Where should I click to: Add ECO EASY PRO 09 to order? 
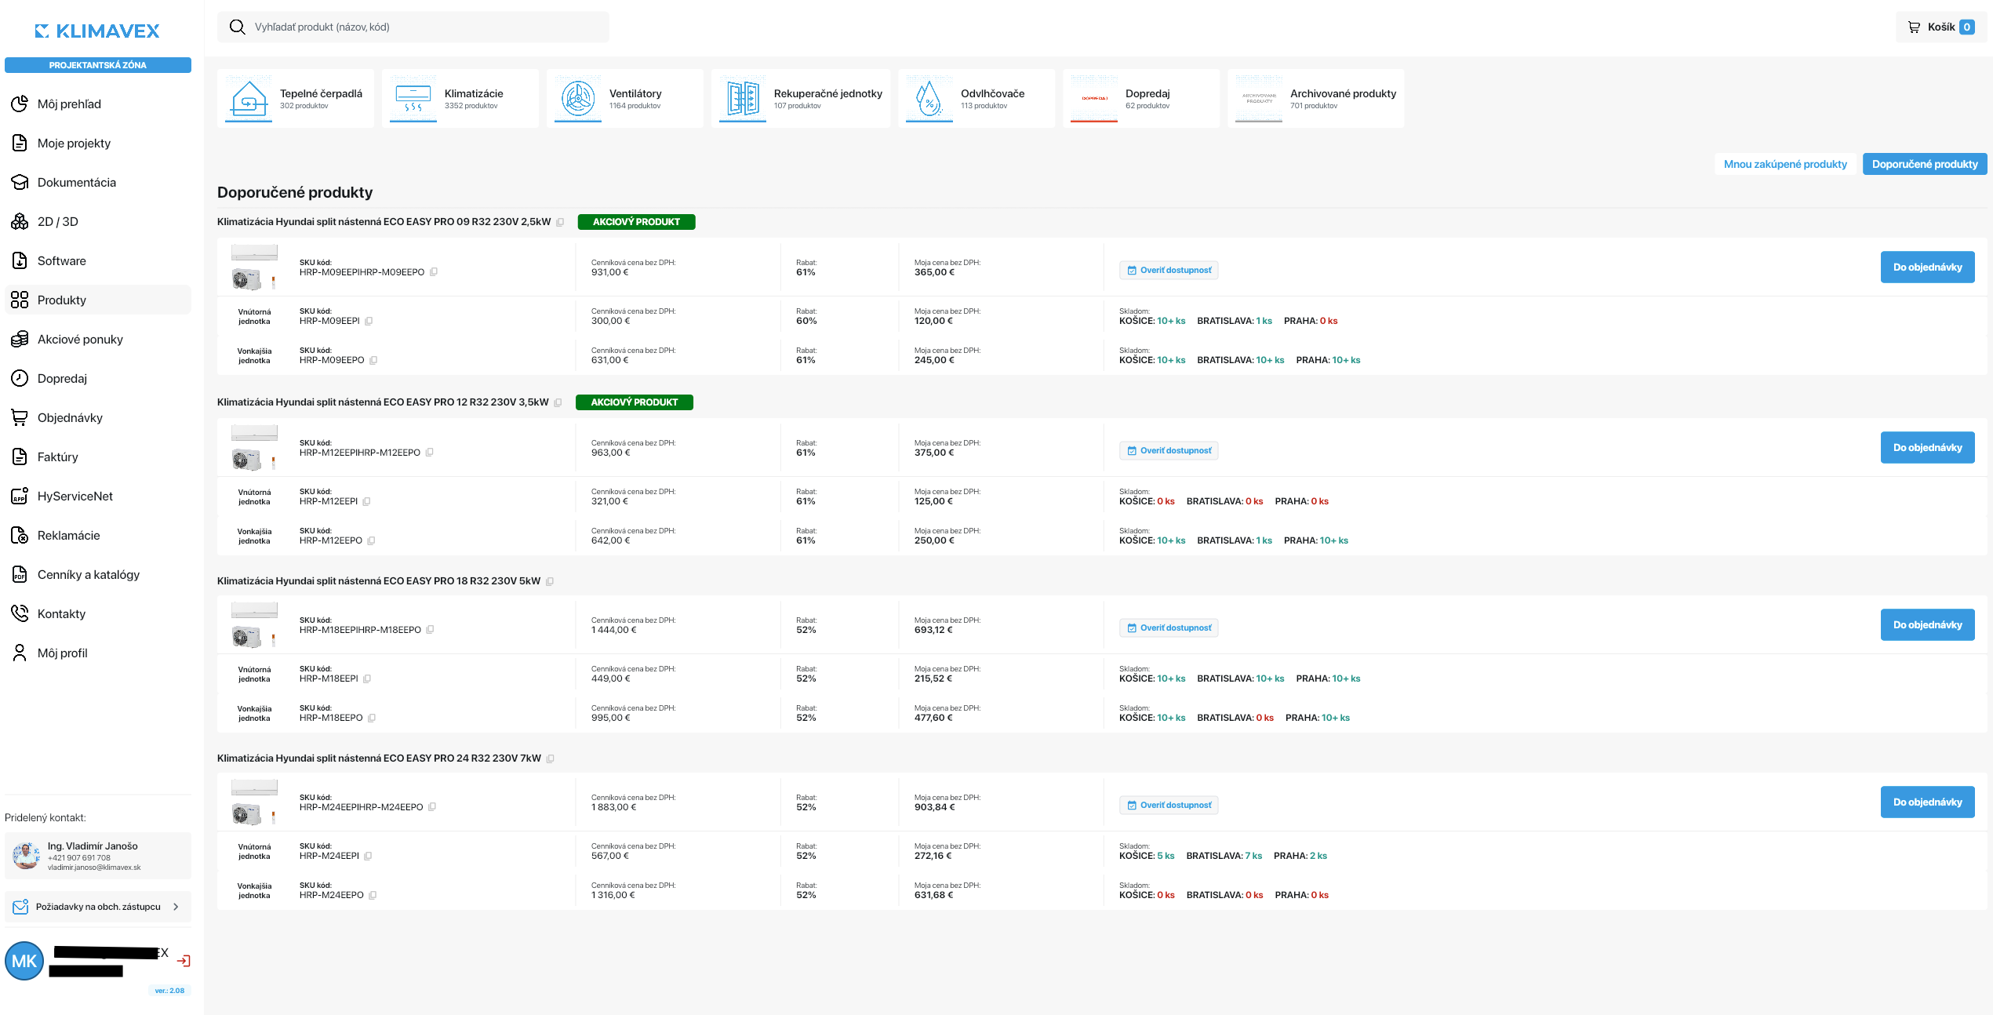(x=1928, y=267)
